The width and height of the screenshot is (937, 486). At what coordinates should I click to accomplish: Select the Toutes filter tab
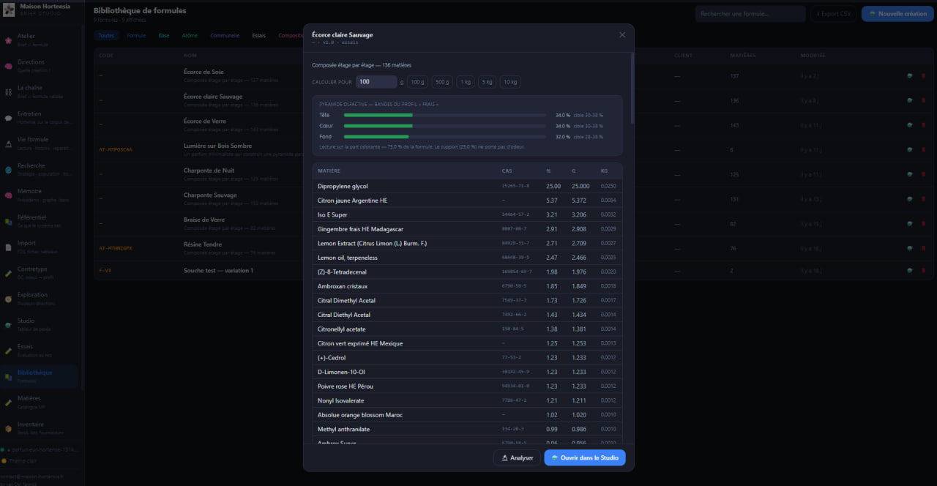pyautogui.click(x=106, y=35)
